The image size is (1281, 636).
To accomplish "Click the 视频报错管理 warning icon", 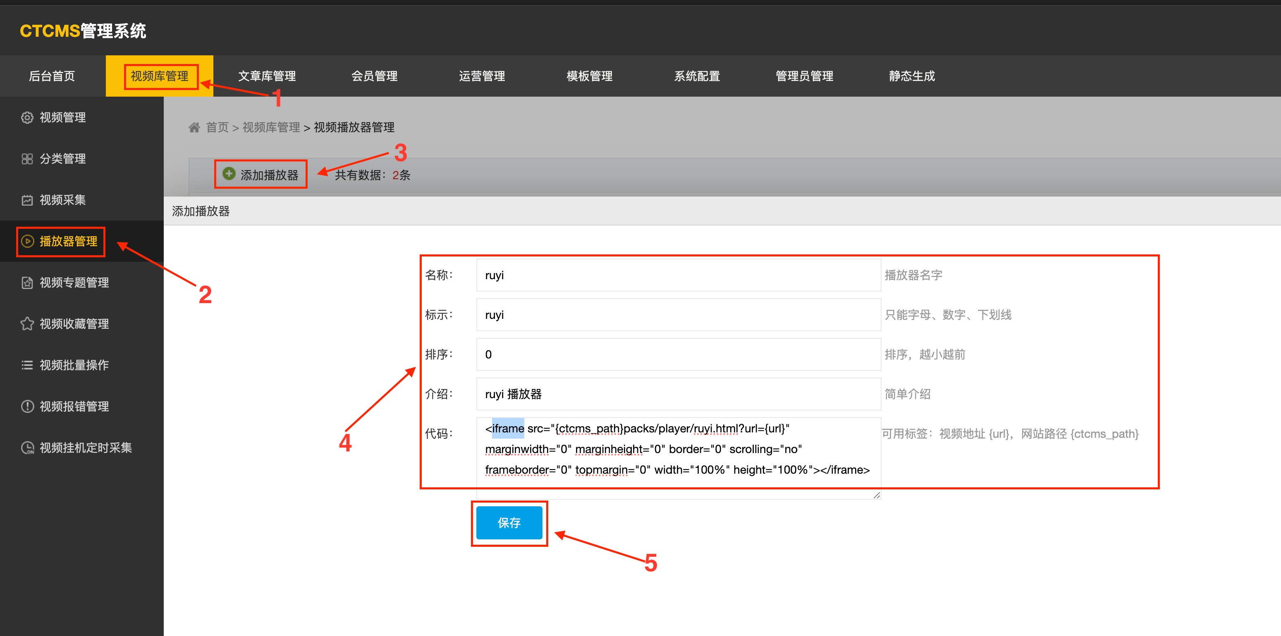I will coord(27,406).
